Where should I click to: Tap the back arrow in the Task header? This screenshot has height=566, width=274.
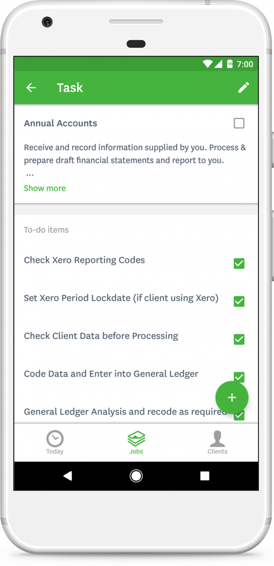[31, 87]
